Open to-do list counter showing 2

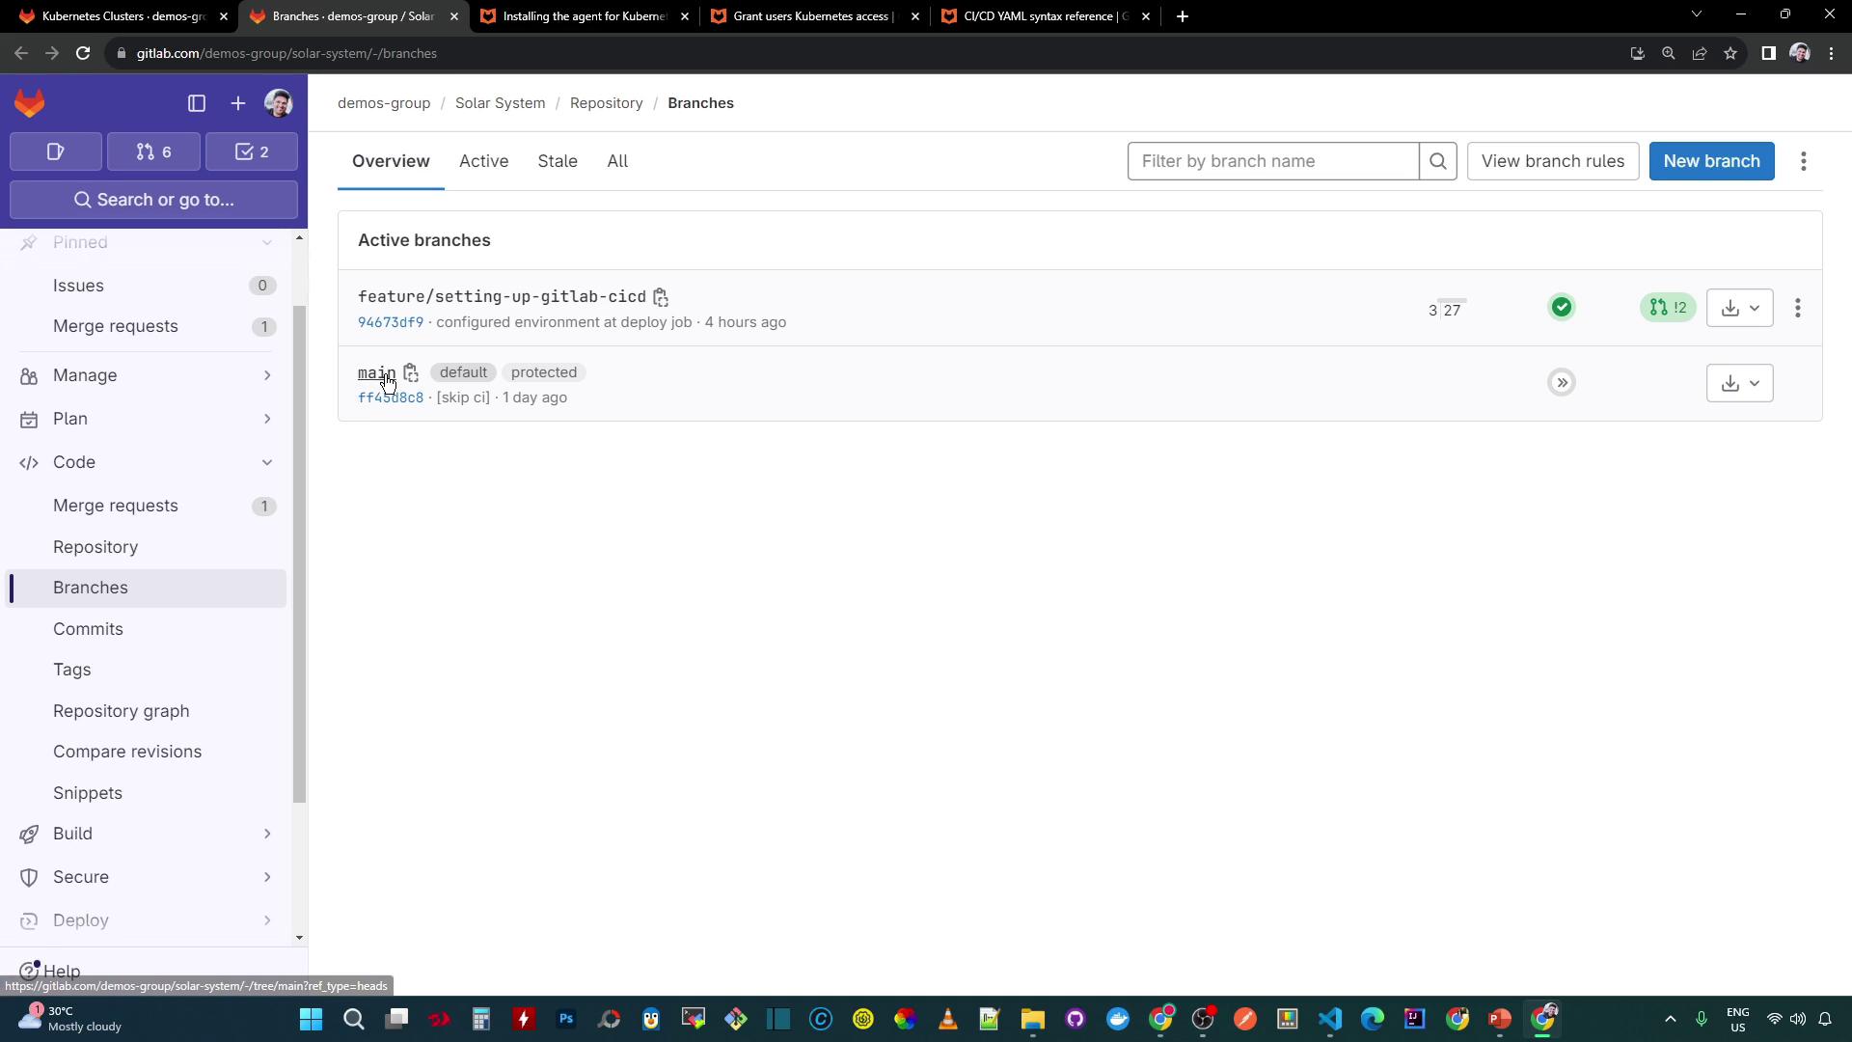(x=252, y=151)
